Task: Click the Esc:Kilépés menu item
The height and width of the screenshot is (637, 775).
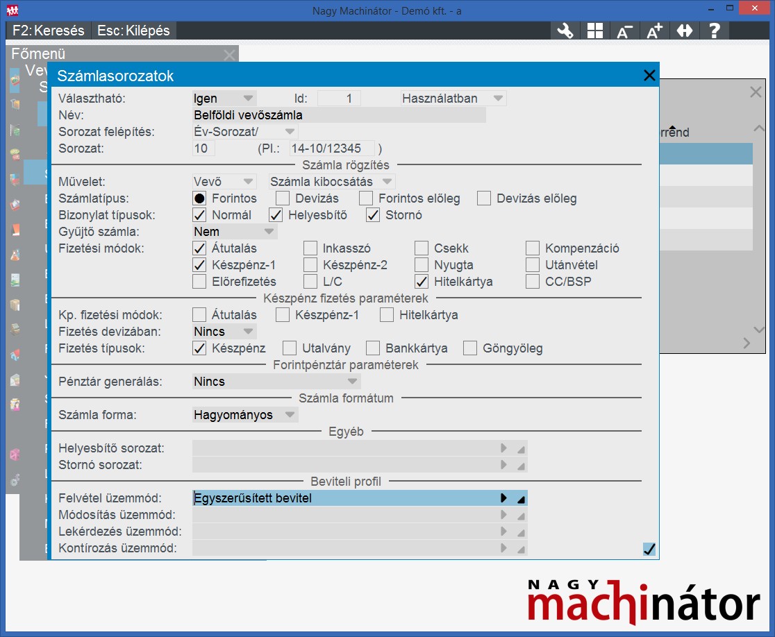Action: point(133,31)
